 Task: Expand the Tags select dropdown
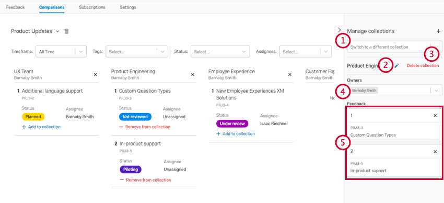point(137,52)
